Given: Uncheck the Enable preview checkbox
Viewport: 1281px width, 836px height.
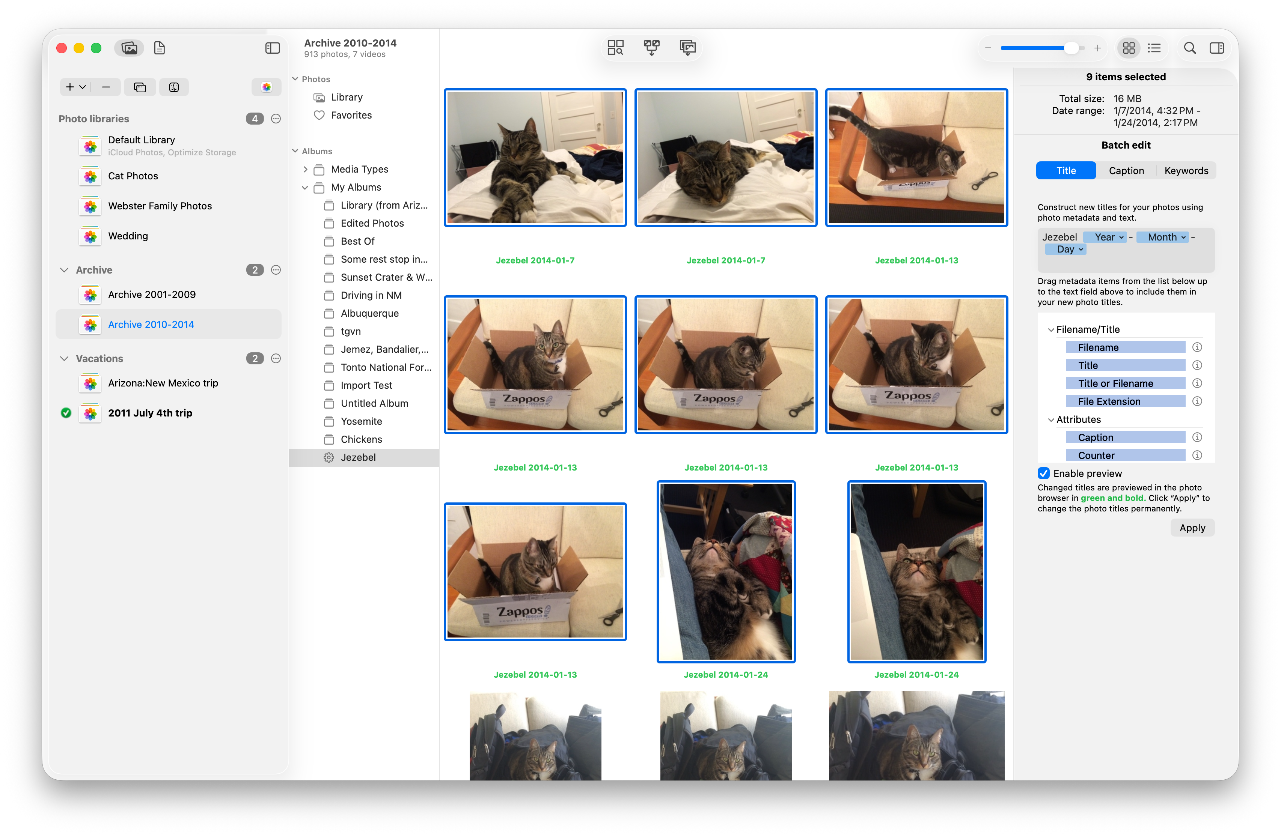Looking at the screenshot, I should tap(1044, 474).
